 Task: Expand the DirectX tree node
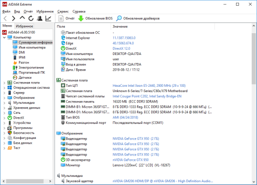coord(4,118)
